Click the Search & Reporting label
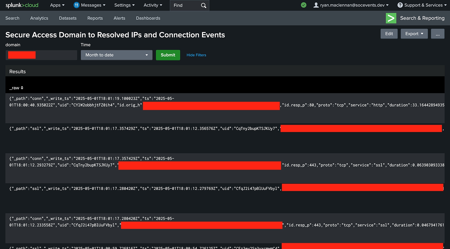Viewport: 450px width, 249px height. pos(422,18)
